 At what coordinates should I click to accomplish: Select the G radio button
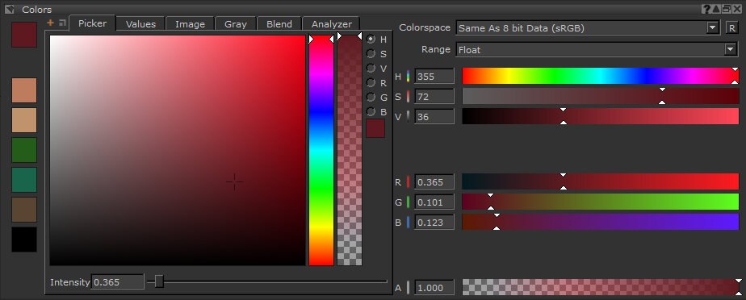click(x=371, y=98)
